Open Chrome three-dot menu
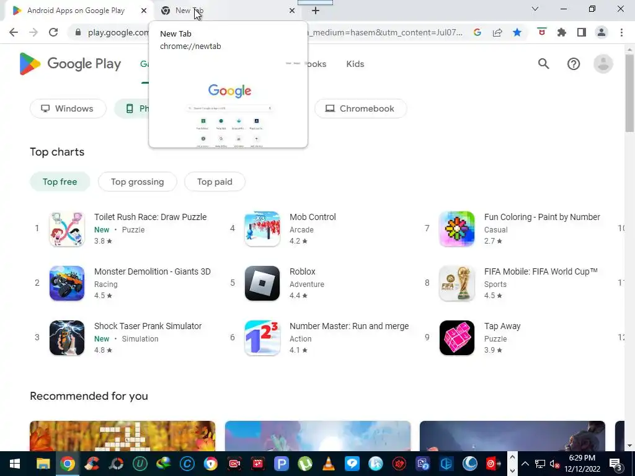Screen dimensions: 635x476 pyautogui.click(x=621, y=32)
